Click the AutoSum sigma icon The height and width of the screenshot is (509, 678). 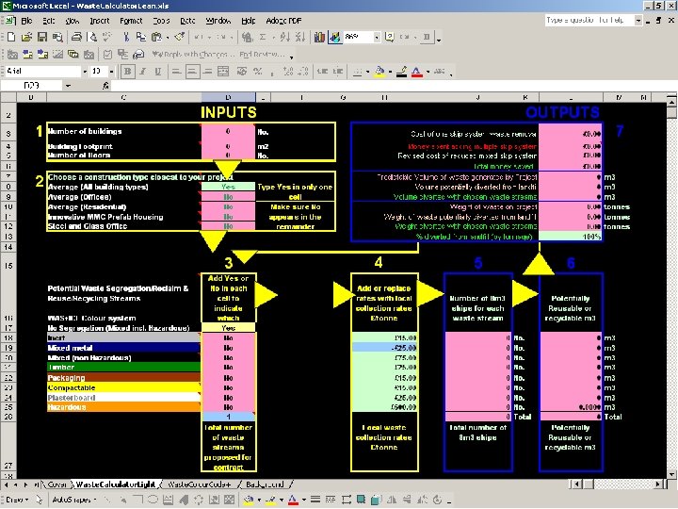pyautogui.click(x=263, y=37)
